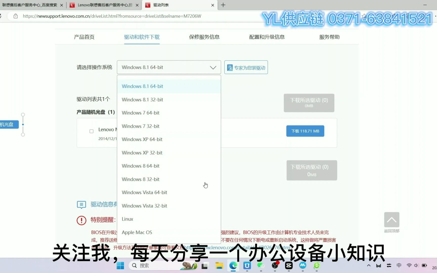Image resolution: width=437 pixels, height=273 pixels.
Task: Open the blue wave app on the taskbar
Action: pos(303,265)
